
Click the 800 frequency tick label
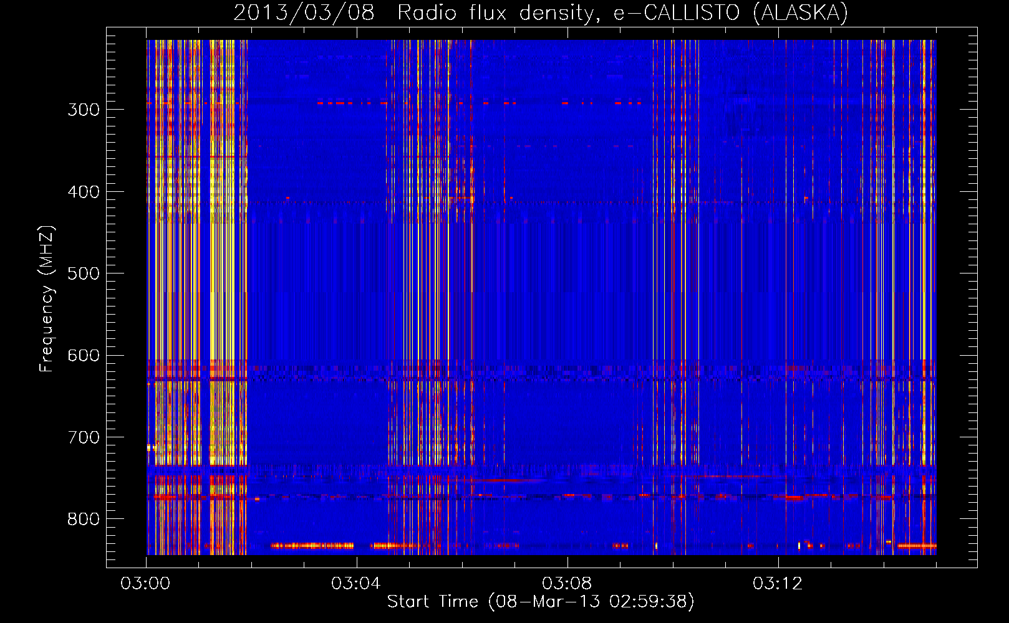(x=84, y=520)
